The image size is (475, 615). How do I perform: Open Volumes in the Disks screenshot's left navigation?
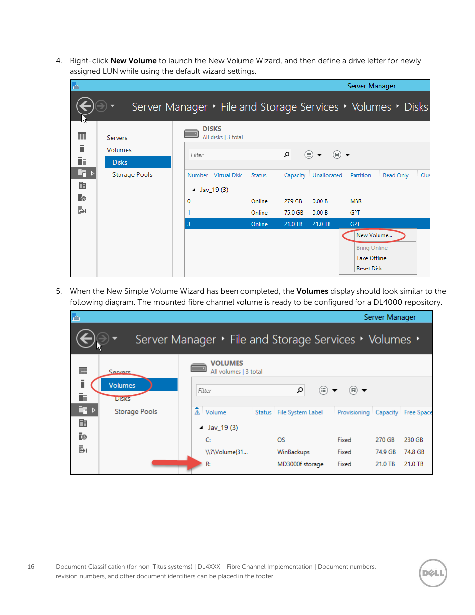[x=119, y=150]
